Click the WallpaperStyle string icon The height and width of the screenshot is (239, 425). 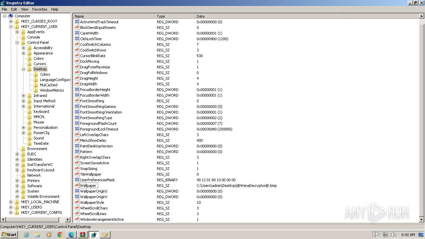[x=77, y=202]
